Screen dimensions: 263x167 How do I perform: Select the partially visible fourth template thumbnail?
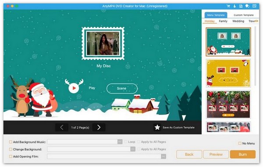[x=228, y=127]
